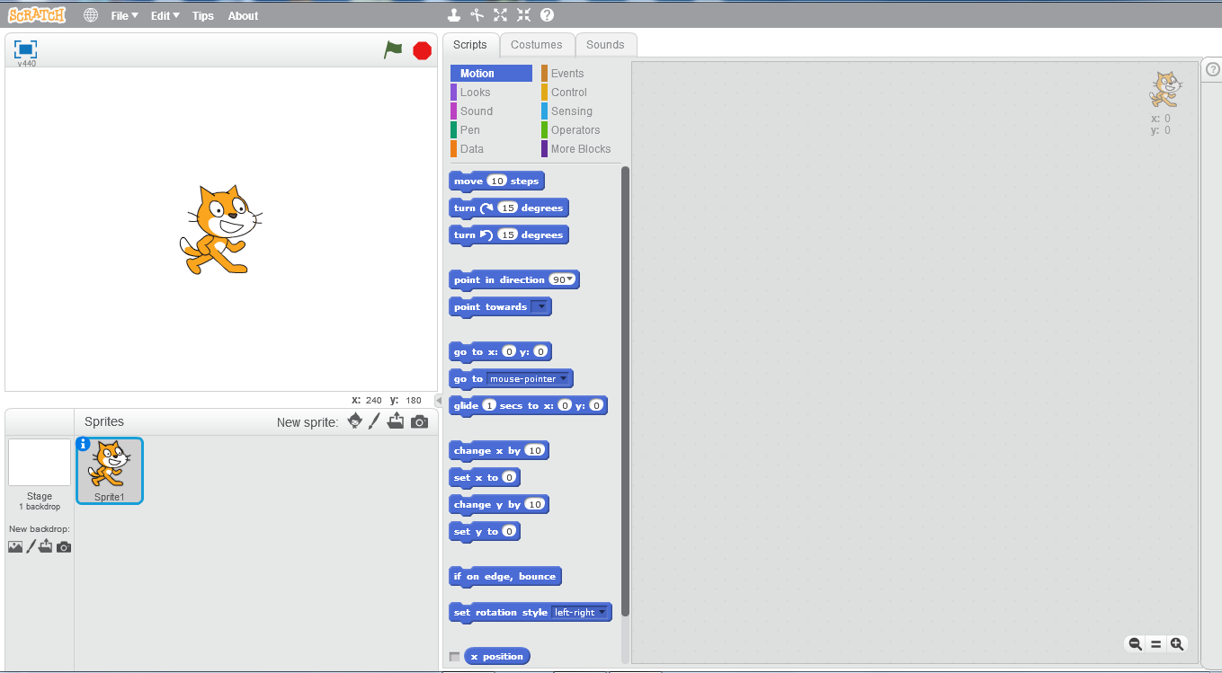Open point in direction 90 dropdown

click(571, 280)
